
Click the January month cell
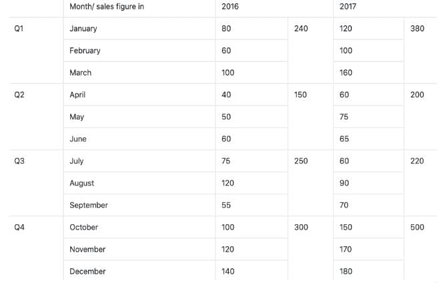click(x=83, y=29)
